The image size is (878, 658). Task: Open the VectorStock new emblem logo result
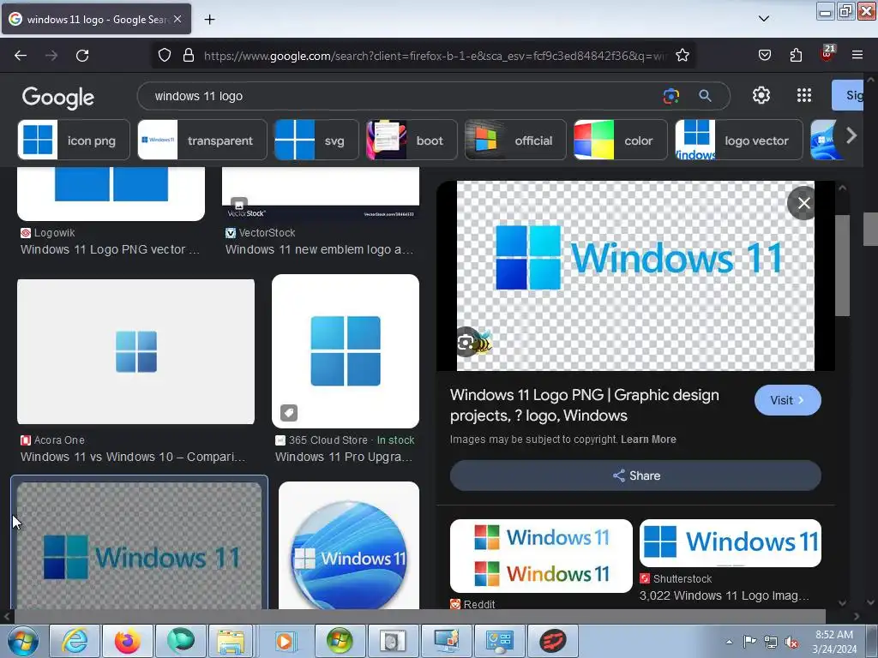coord(319,249)
